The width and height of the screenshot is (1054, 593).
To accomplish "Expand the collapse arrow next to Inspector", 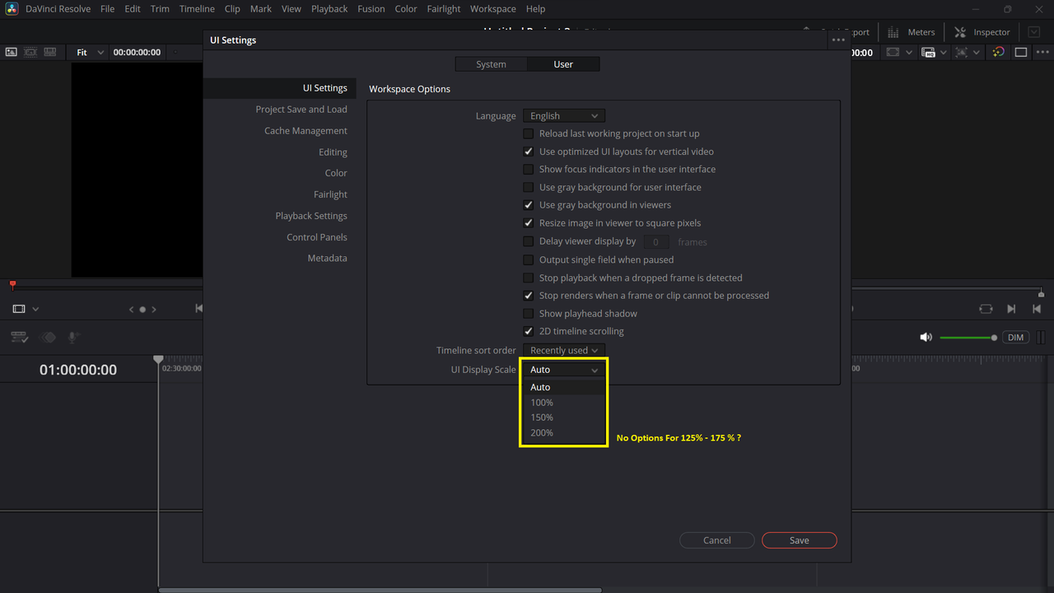I will tap(1034, 32).
